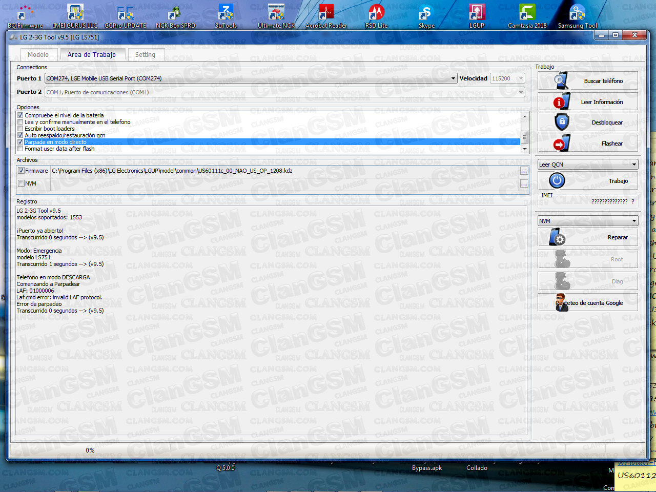Click the empty NVM path field
656x492 pixels.
click(284, 183)
